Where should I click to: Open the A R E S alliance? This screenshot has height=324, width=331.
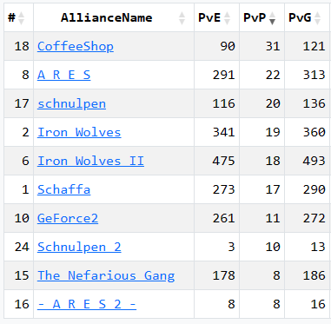(63, 75)
